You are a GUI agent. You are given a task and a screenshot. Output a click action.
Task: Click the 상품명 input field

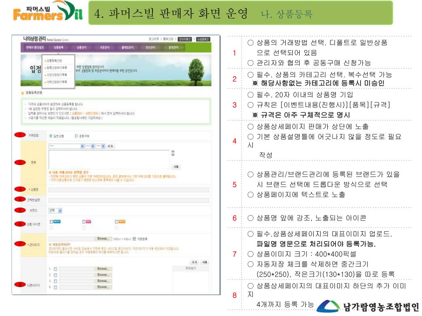coord(129,190)
